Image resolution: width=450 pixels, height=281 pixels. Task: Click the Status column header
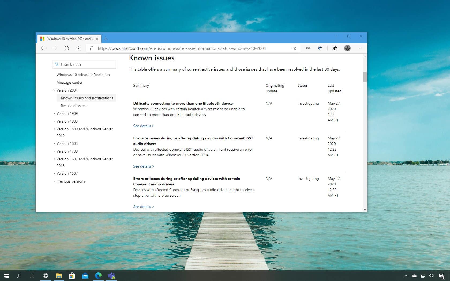pyautogui.click(x=303, y=85)
